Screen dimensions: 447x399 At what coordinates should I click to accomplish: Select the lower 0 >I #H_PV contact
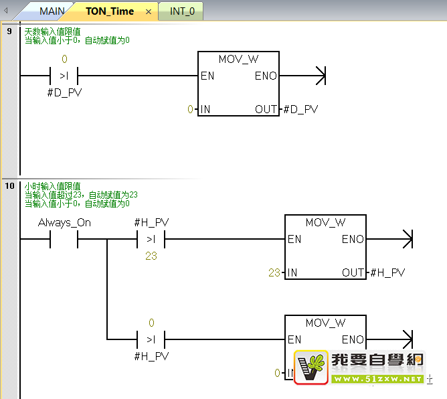[151, 339]
